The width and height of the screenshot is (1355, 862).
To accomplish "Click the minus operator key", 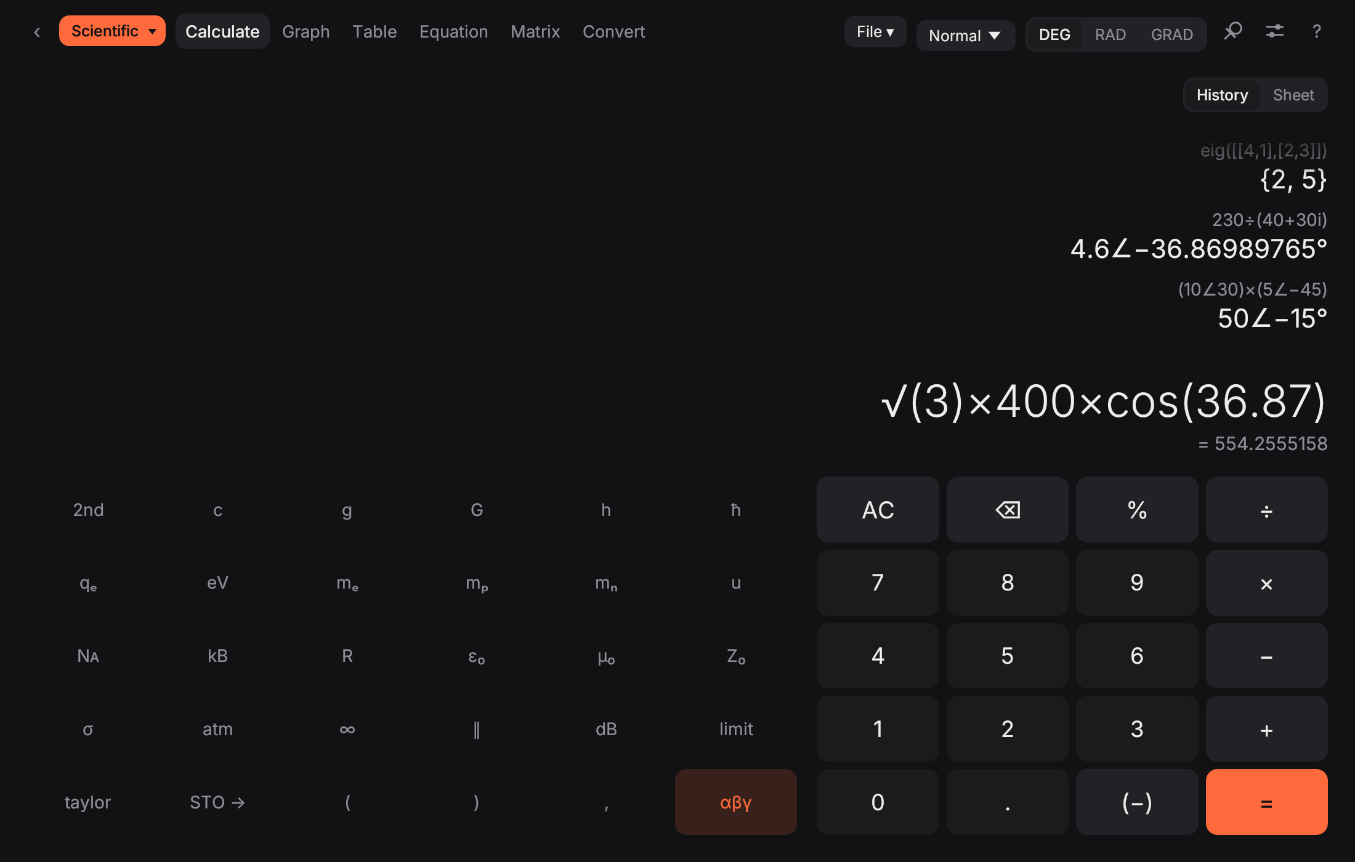I will pyautogui.click(x=1266, y=656).
